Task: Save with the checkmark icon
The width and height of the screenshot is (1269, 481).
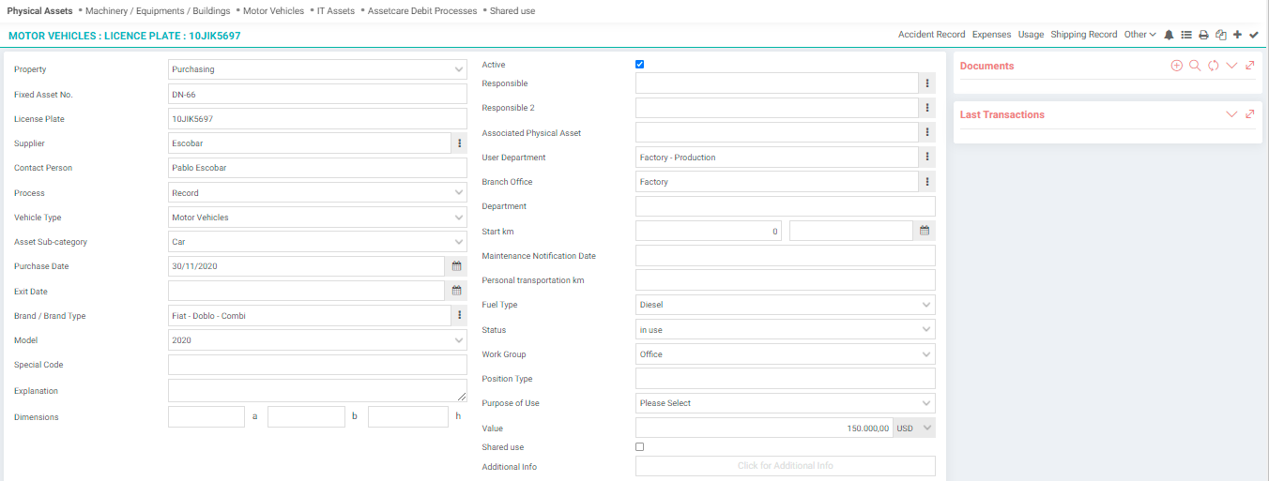Action: pyautogui.click(x=1254, y=35)
